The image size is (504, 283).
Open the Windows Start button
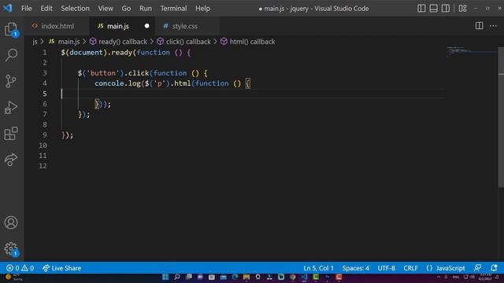(165, 277)
